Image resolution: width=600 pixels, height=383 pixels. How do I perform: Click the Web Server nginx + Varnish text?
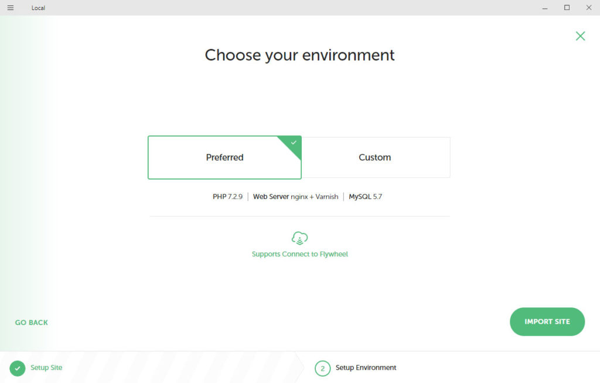[x=295, y=196]
